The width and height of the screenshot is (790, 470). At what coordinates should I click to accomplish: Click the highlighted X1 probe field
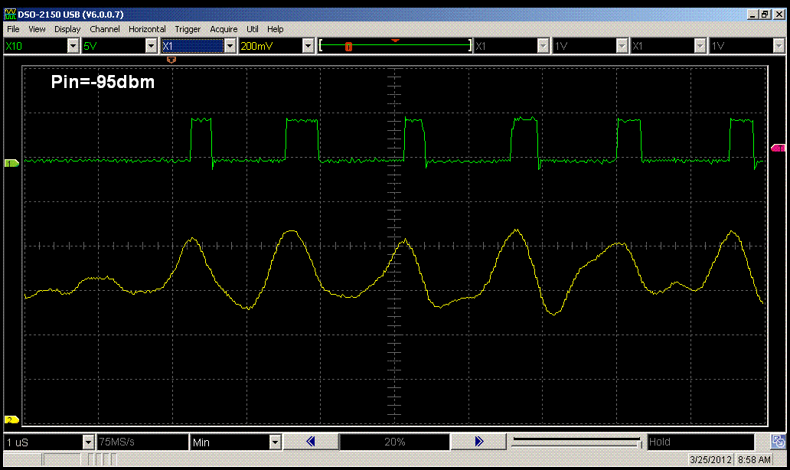pyautogui.click(x=192, y=47)
